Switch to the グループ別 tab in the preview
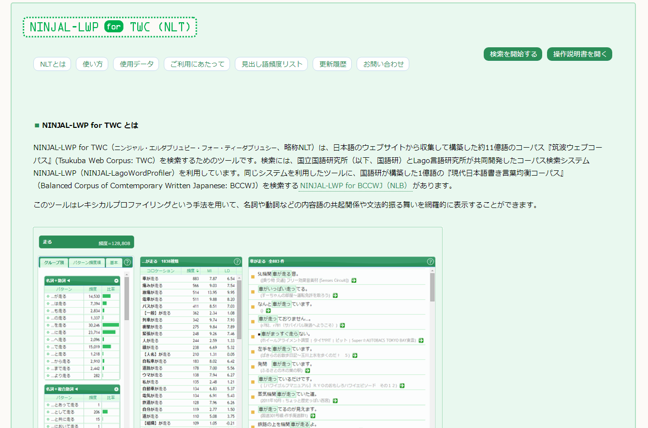The image size is (648, 428). pyautogui.click(x=54, y=262)
